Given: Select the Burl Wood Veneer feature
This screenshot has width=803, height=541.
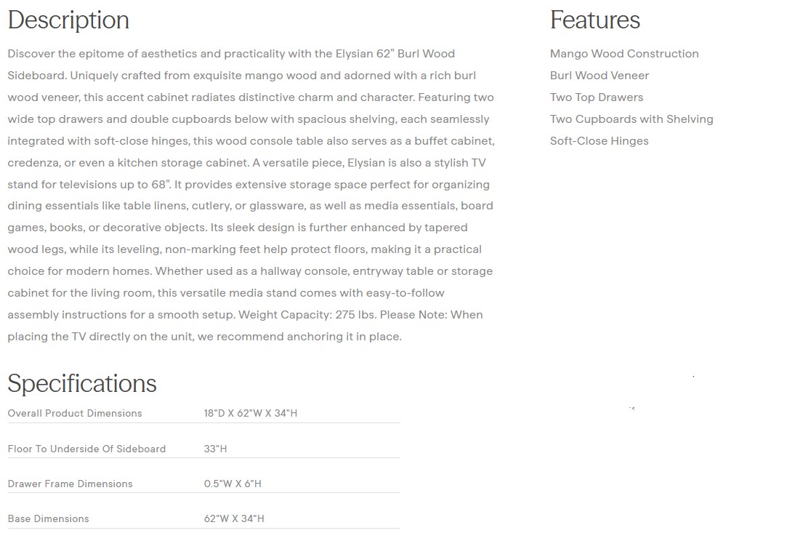Looking at the screenshot, I should (x=600, y=76).
